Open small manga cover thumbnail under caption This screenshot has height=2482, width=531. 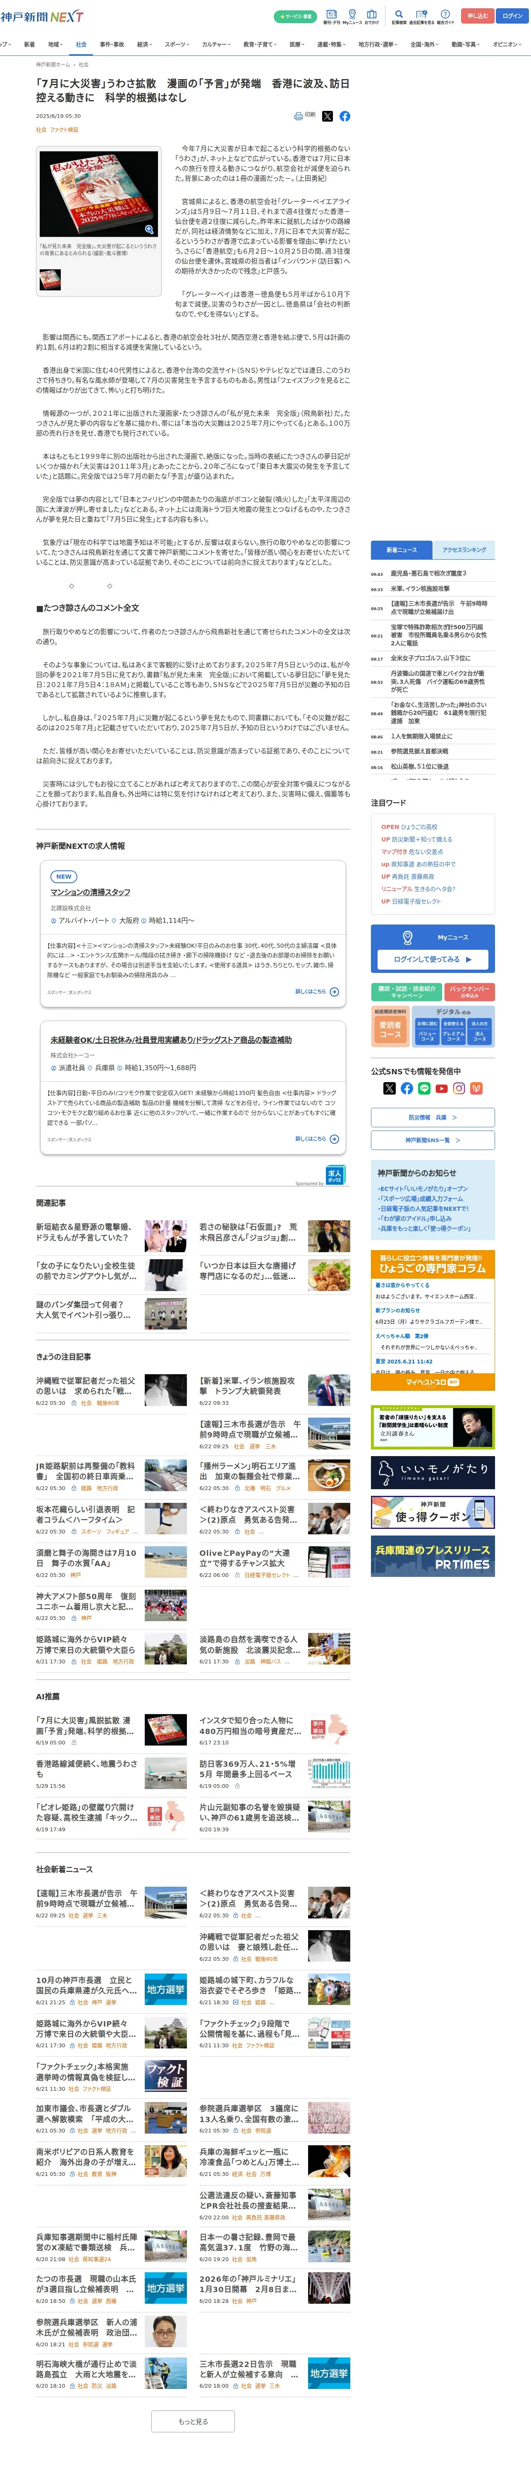tap(49, 279)
